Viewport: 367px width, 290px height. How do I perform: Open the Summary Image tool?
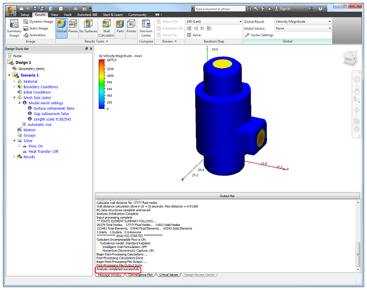pyautogui.click(x=14, y=28)
